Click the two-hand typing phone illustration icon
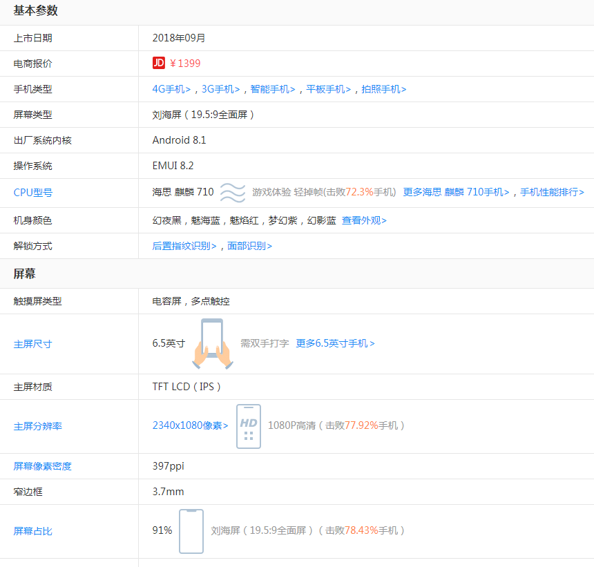 [x=214, y=343]
